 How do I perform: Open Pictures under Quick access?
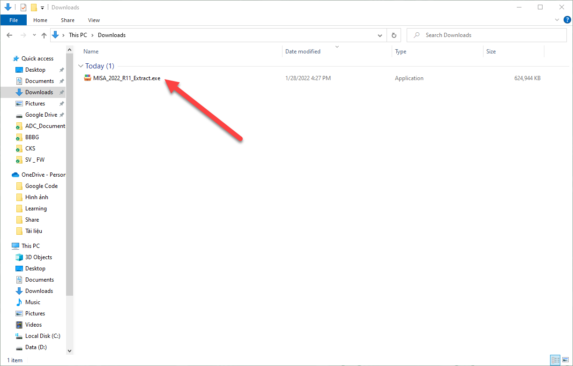35,104
